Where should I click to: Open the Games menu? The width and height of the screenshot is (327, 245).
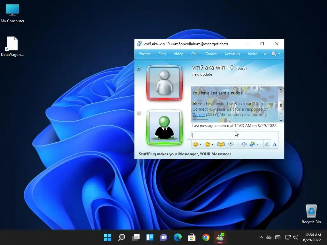click(x=211, y=54)
